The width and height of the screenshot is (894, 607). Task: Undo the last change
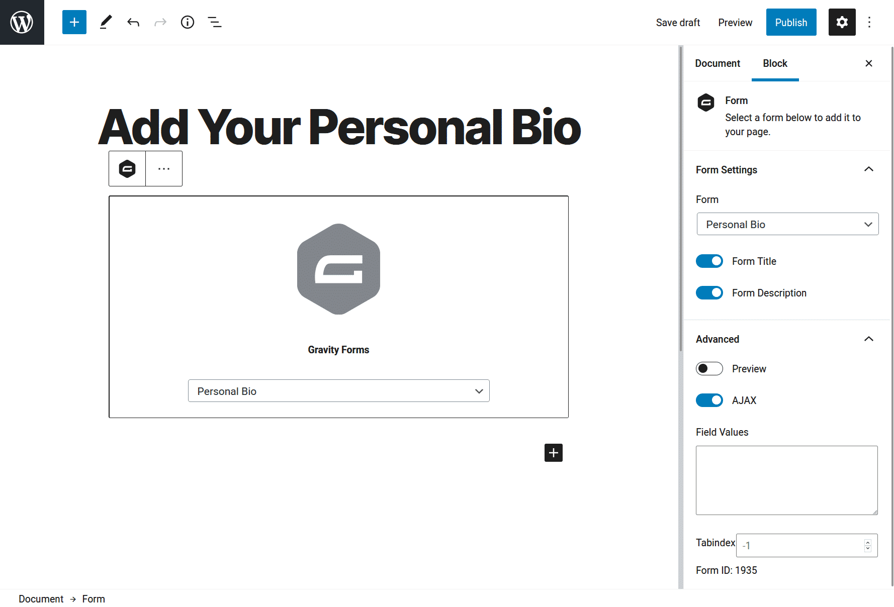pyautogui.click(x=133, y=22)
